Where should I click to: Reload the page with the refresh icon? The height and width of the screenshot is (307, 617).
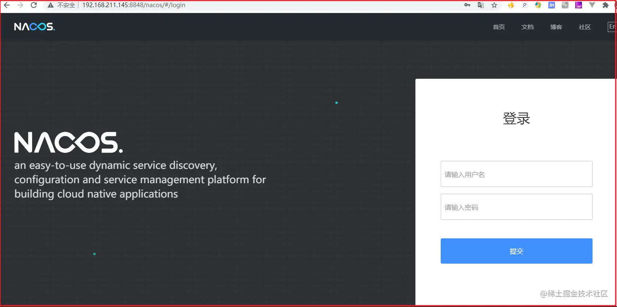tap(34, 5)
